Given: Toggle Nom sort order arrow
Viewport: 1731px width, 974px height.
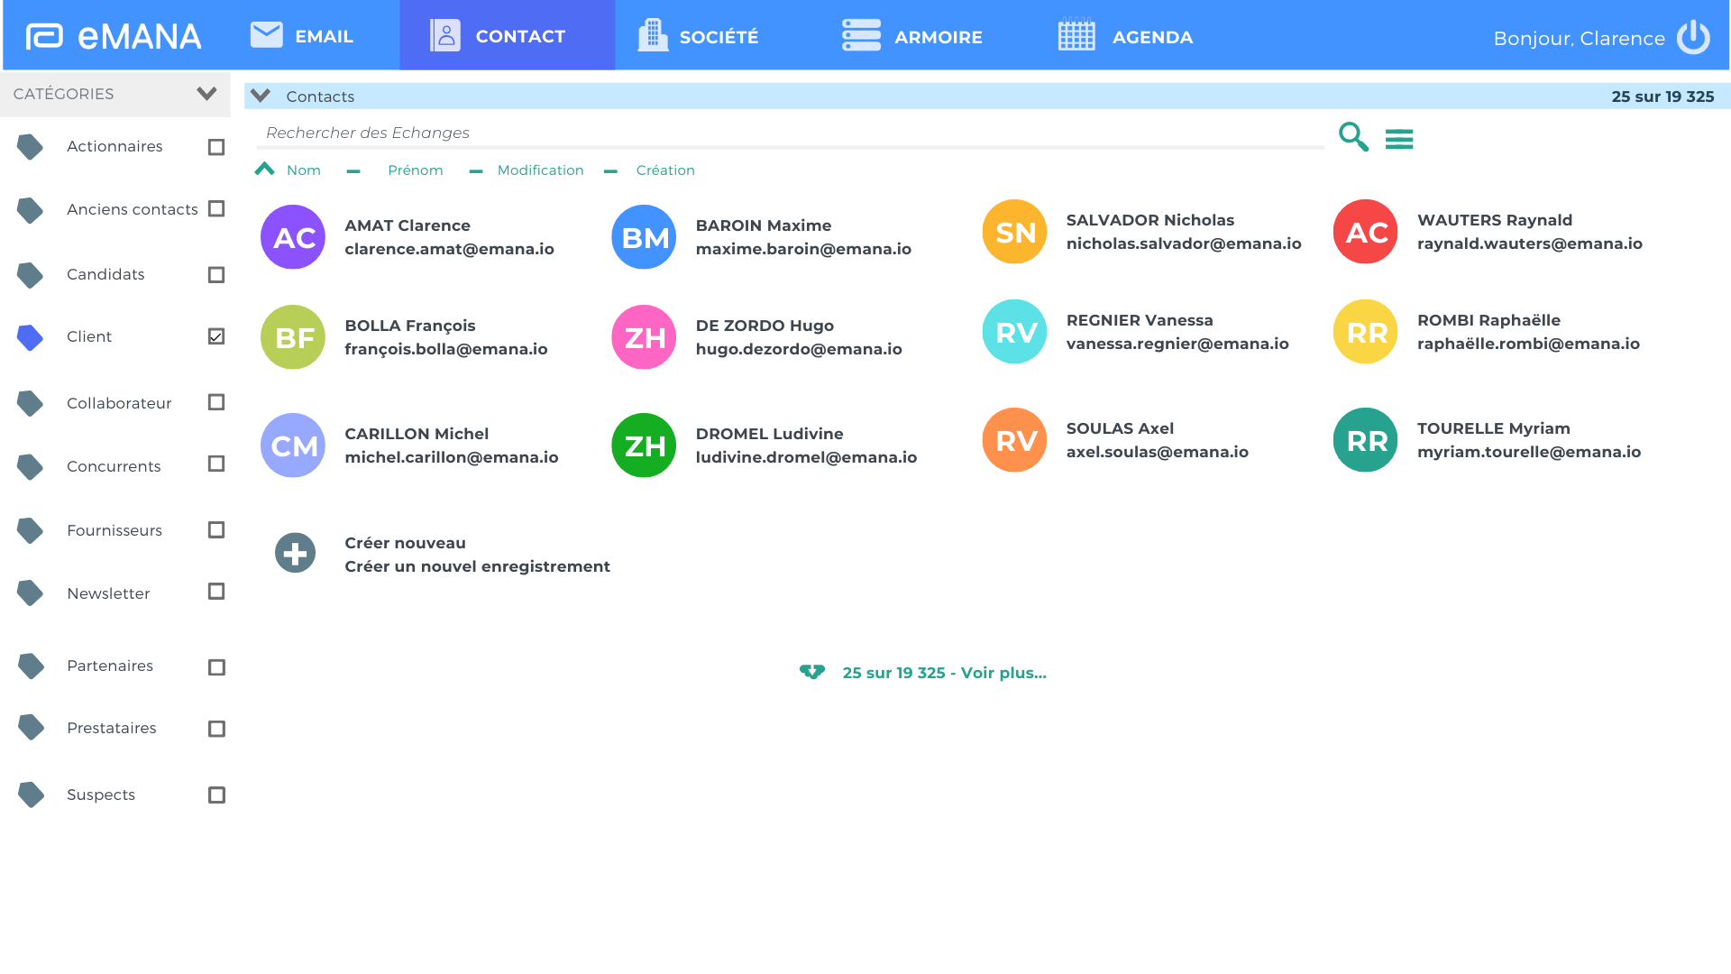Looking at the screenshot, I should point(264,169).
